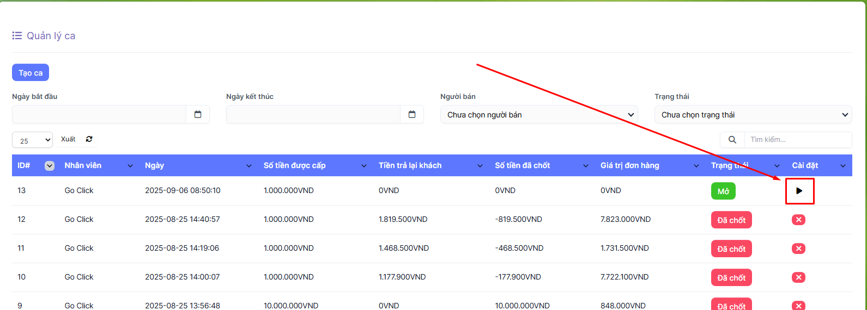This screenshot has height=310, width=867.
Task: Click the Tạo ca button
Action: (31, 73)
